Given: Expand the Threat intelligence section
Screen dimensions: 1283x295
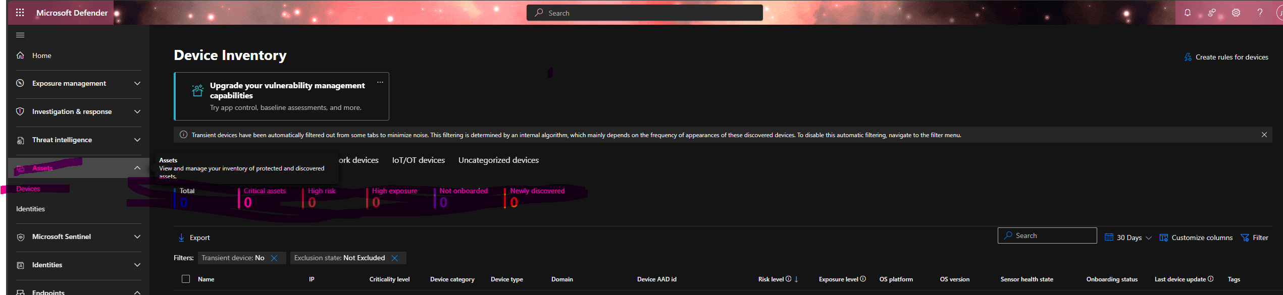Looking at the screenshot, I should pos(137,140).
